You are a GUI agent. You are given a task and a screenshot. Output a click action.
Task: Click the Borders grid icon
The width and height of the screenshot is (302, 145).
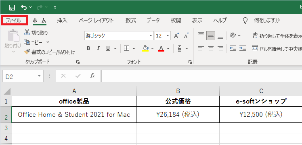click(126, 48)
